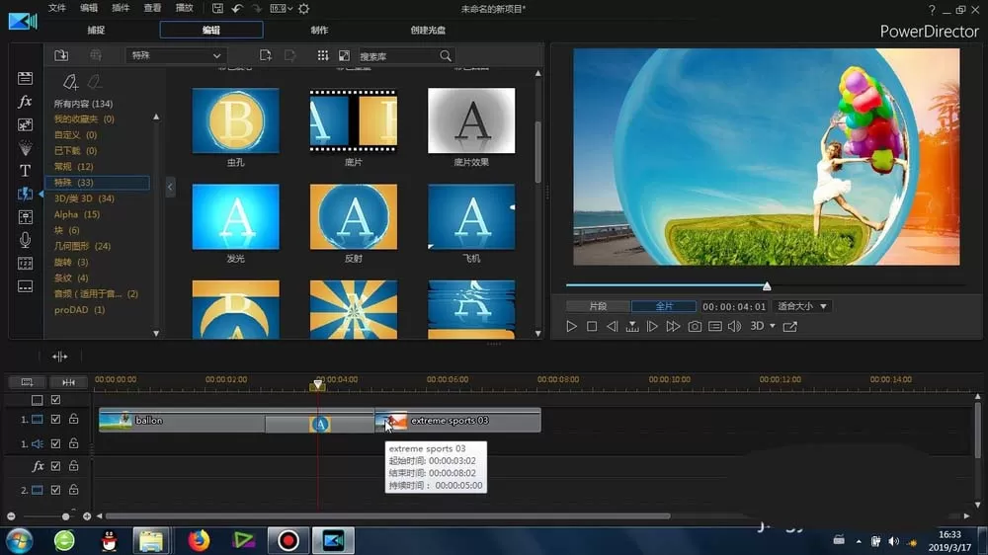
Task: Select the 3D/类 3D (34) category
Action: [x=84, y=198]
